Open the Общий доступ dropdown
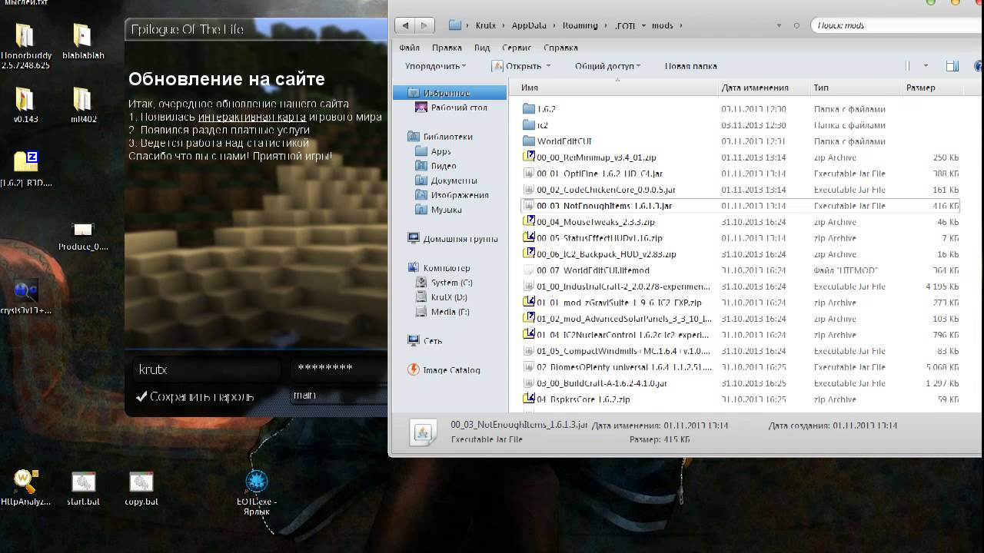984x553 pixels. point(607,66)
